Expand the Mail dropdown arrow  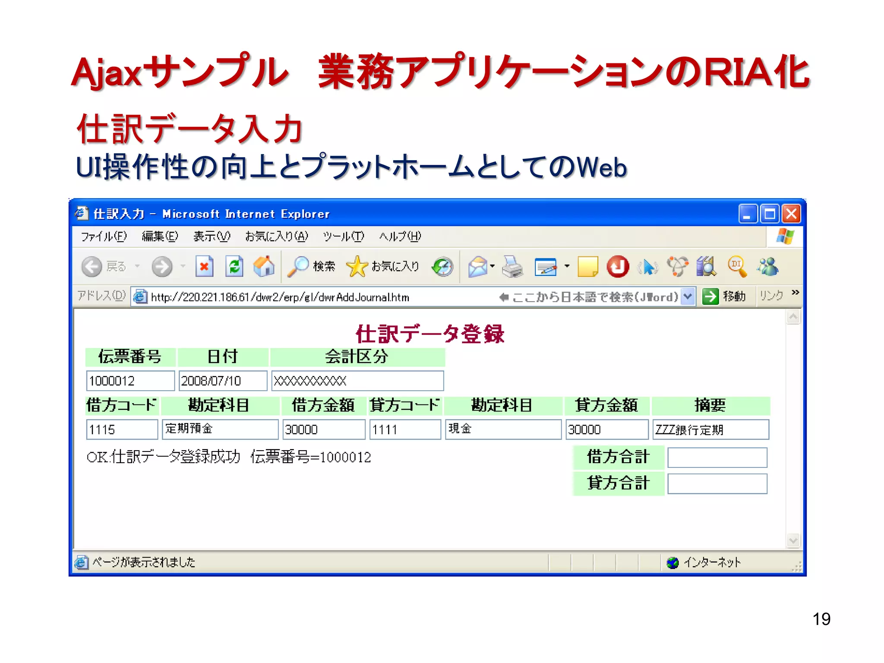(x=492, y=266)
